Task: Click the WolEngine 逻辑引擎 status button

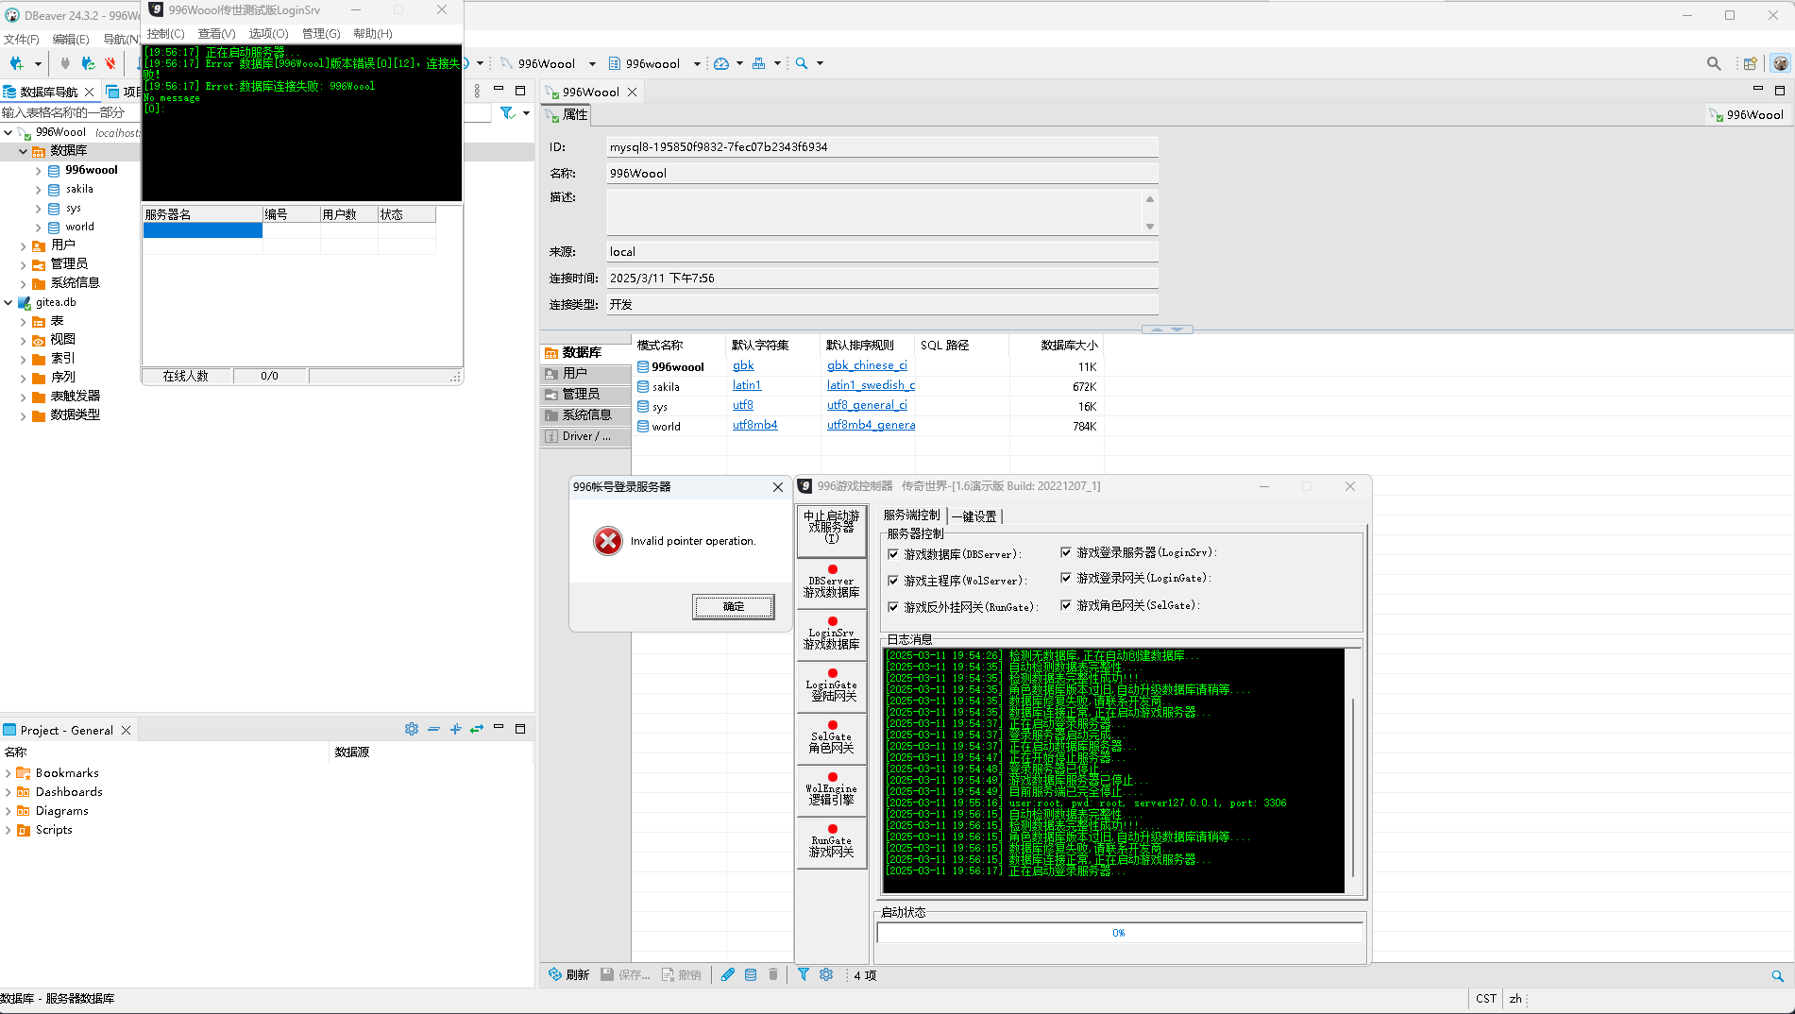Action: point(831,789)
